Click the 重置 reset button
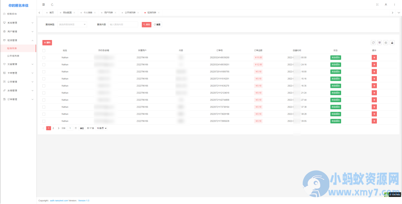 pos(157,24)
